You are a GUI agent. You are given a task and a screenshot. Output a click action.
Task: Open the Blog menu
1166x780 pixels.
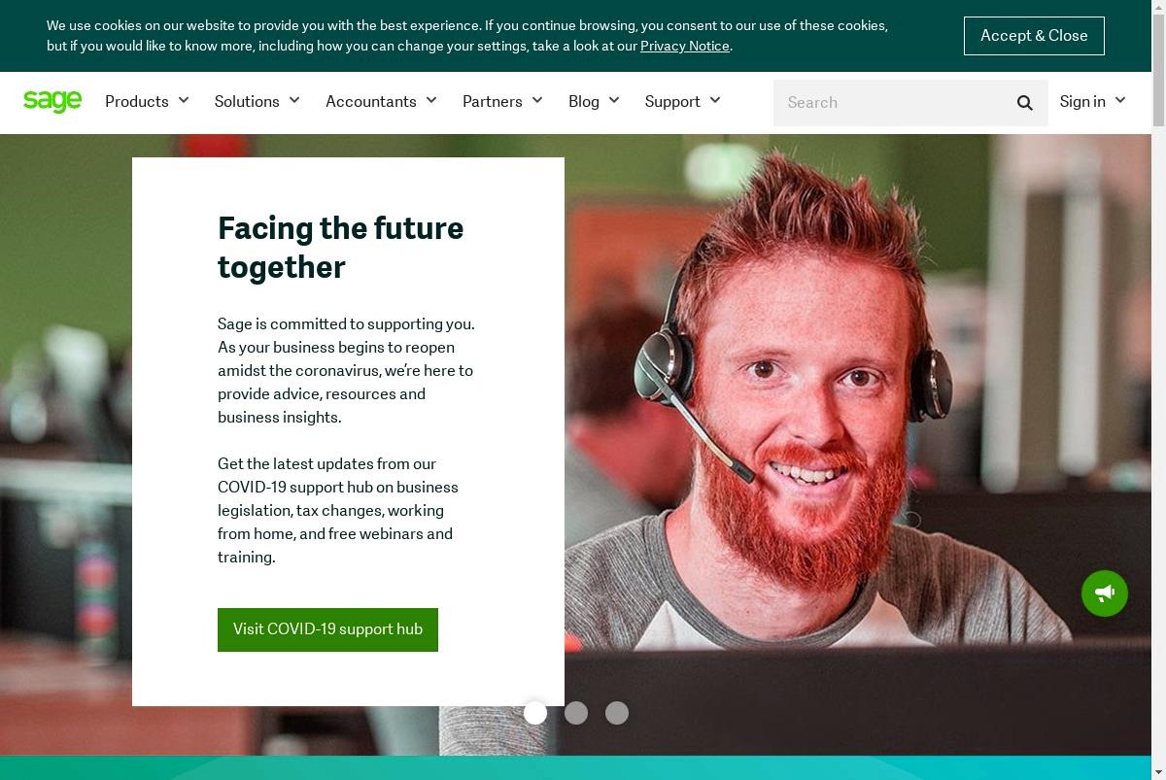coord(594,101)
